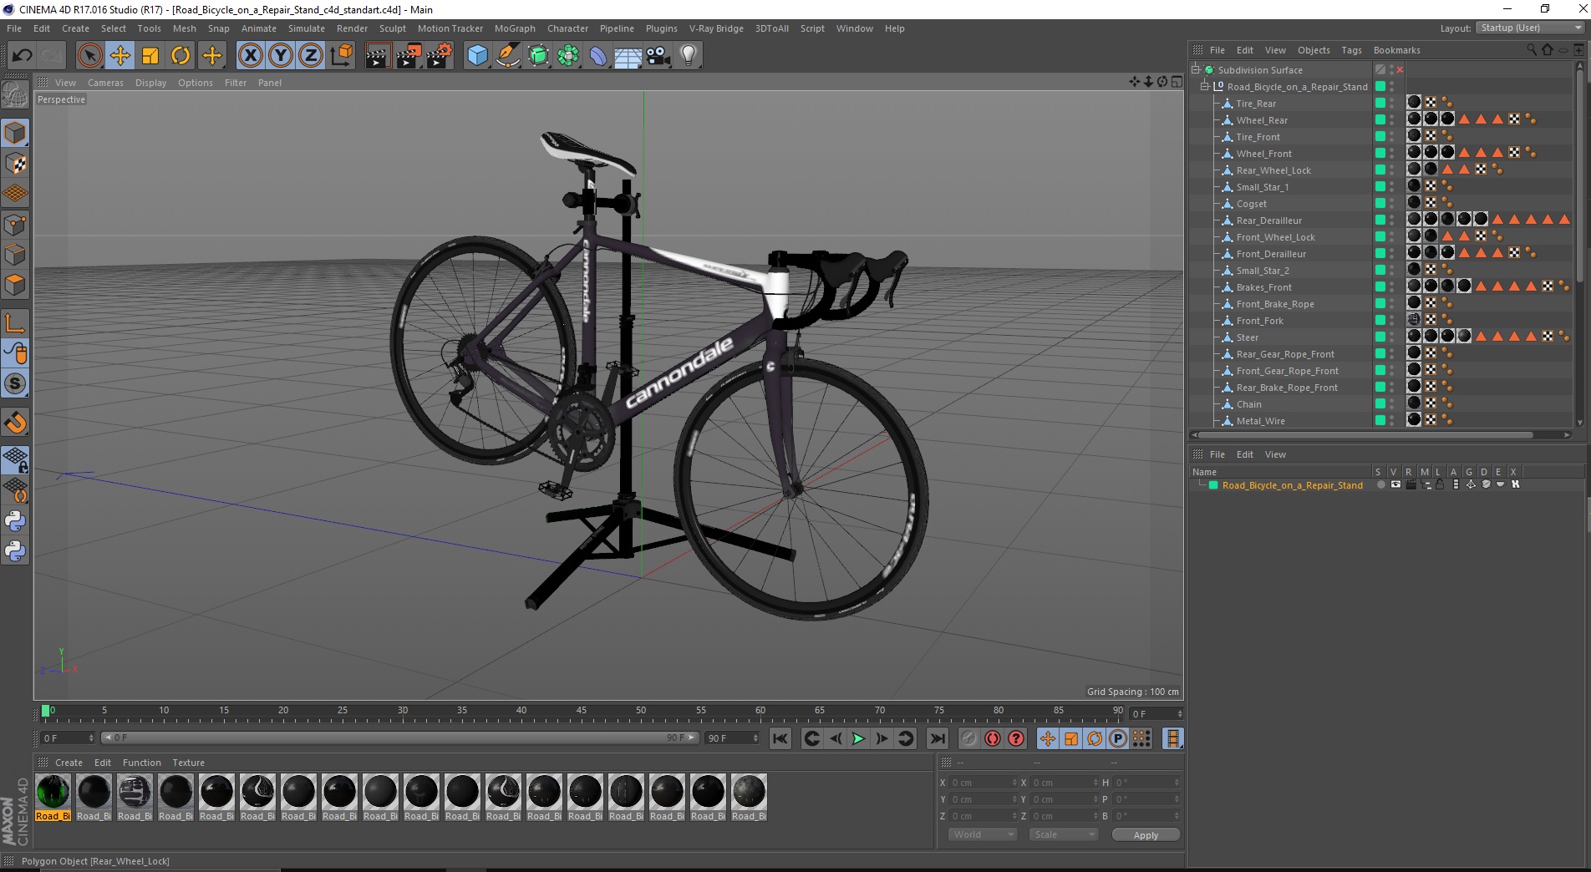
Task: Select the Chain object in tree
Action: point(1248,404)
